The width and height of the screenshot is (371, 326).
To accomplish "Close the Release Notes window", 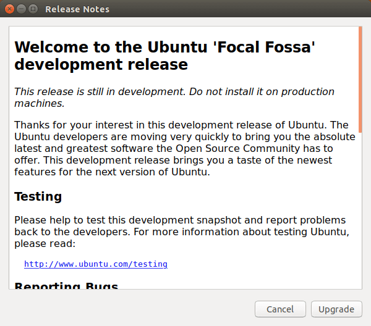I will coord(10,9).
